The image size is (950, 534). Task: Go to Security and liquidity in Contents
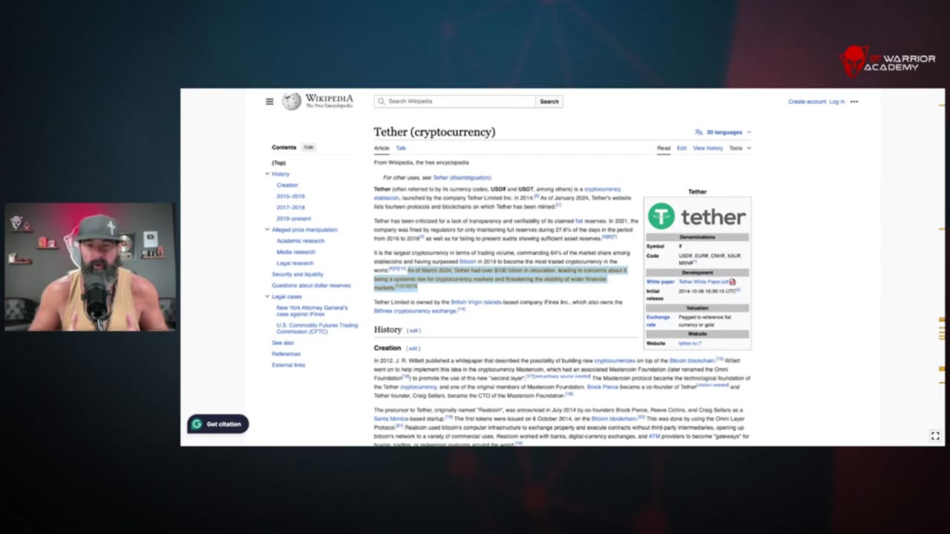coord(298,274)
